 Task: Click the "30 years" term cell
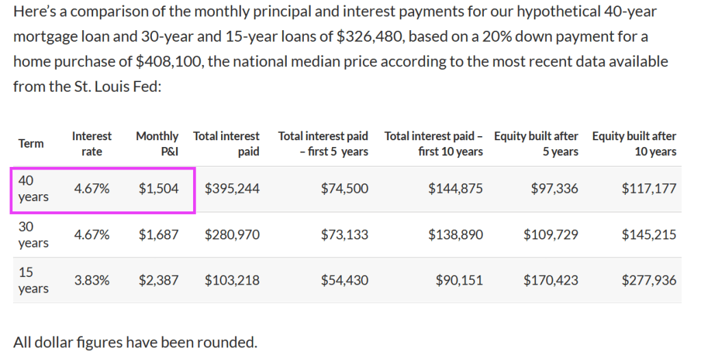coord(34,235)
